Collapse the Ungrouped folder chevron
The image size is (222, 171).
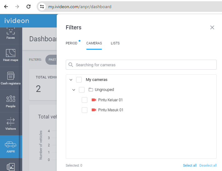[x=74, y=90]
